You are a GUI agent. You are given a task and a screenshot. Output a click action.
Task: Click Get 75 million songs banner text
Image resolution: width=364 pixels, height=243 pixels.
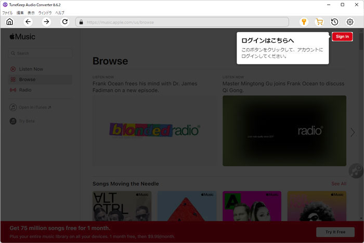tap(60, 228)
